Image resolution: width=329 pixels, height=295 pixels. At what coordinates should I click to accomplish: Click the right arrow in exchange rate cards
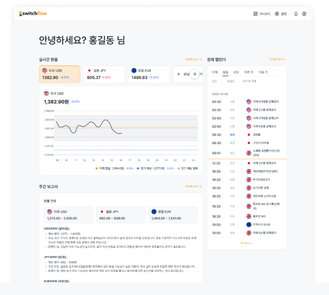point(194,74)
